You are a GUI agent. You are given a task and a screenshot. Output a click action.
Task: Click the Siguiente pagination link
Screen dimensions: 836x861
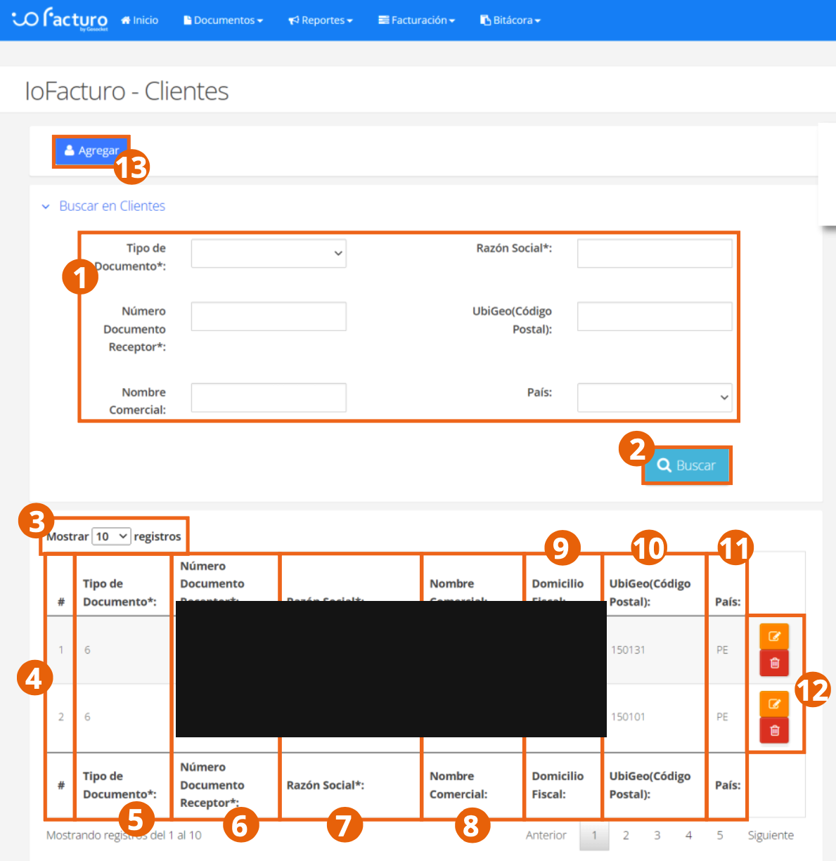point(771,835)
